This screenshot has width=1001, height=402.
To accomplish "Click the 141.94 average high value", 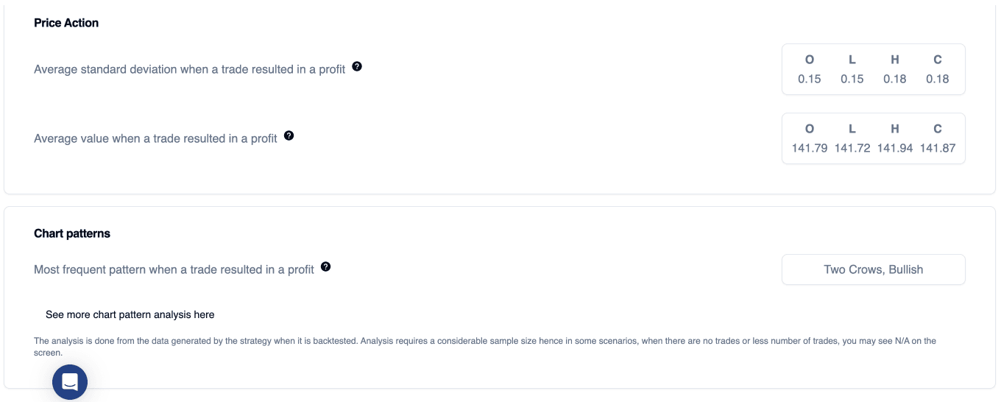I will (895, 148).
